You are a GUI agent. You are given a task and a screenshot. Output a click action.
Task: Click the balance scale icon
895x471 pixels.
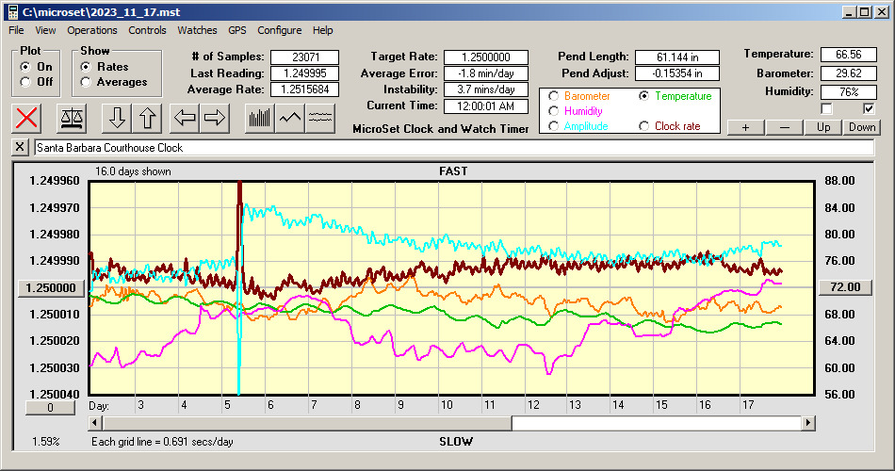click(72, 118)
